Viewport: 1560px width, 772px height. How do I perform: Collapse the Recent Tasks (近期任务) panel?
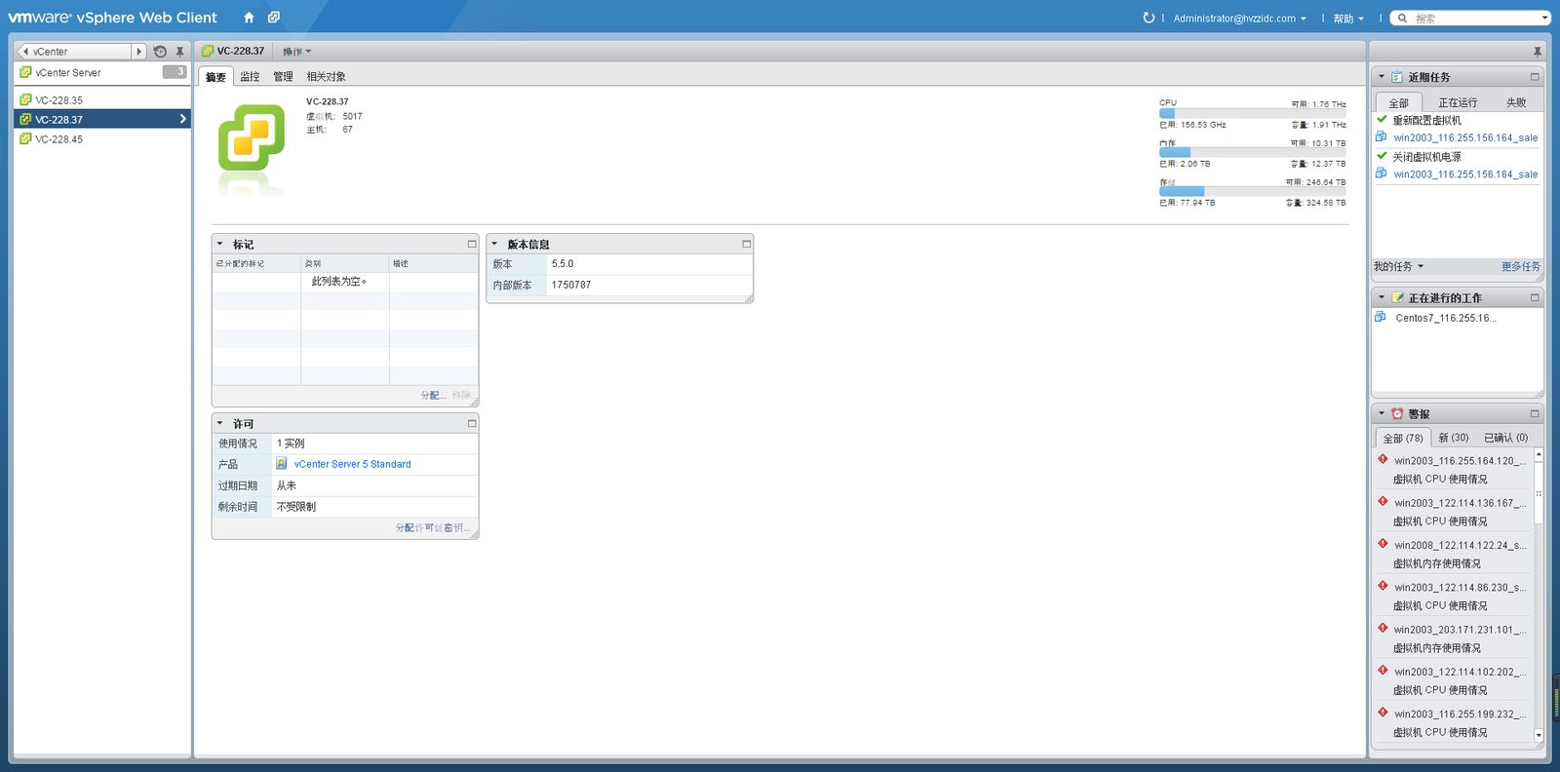(1382, 77)
